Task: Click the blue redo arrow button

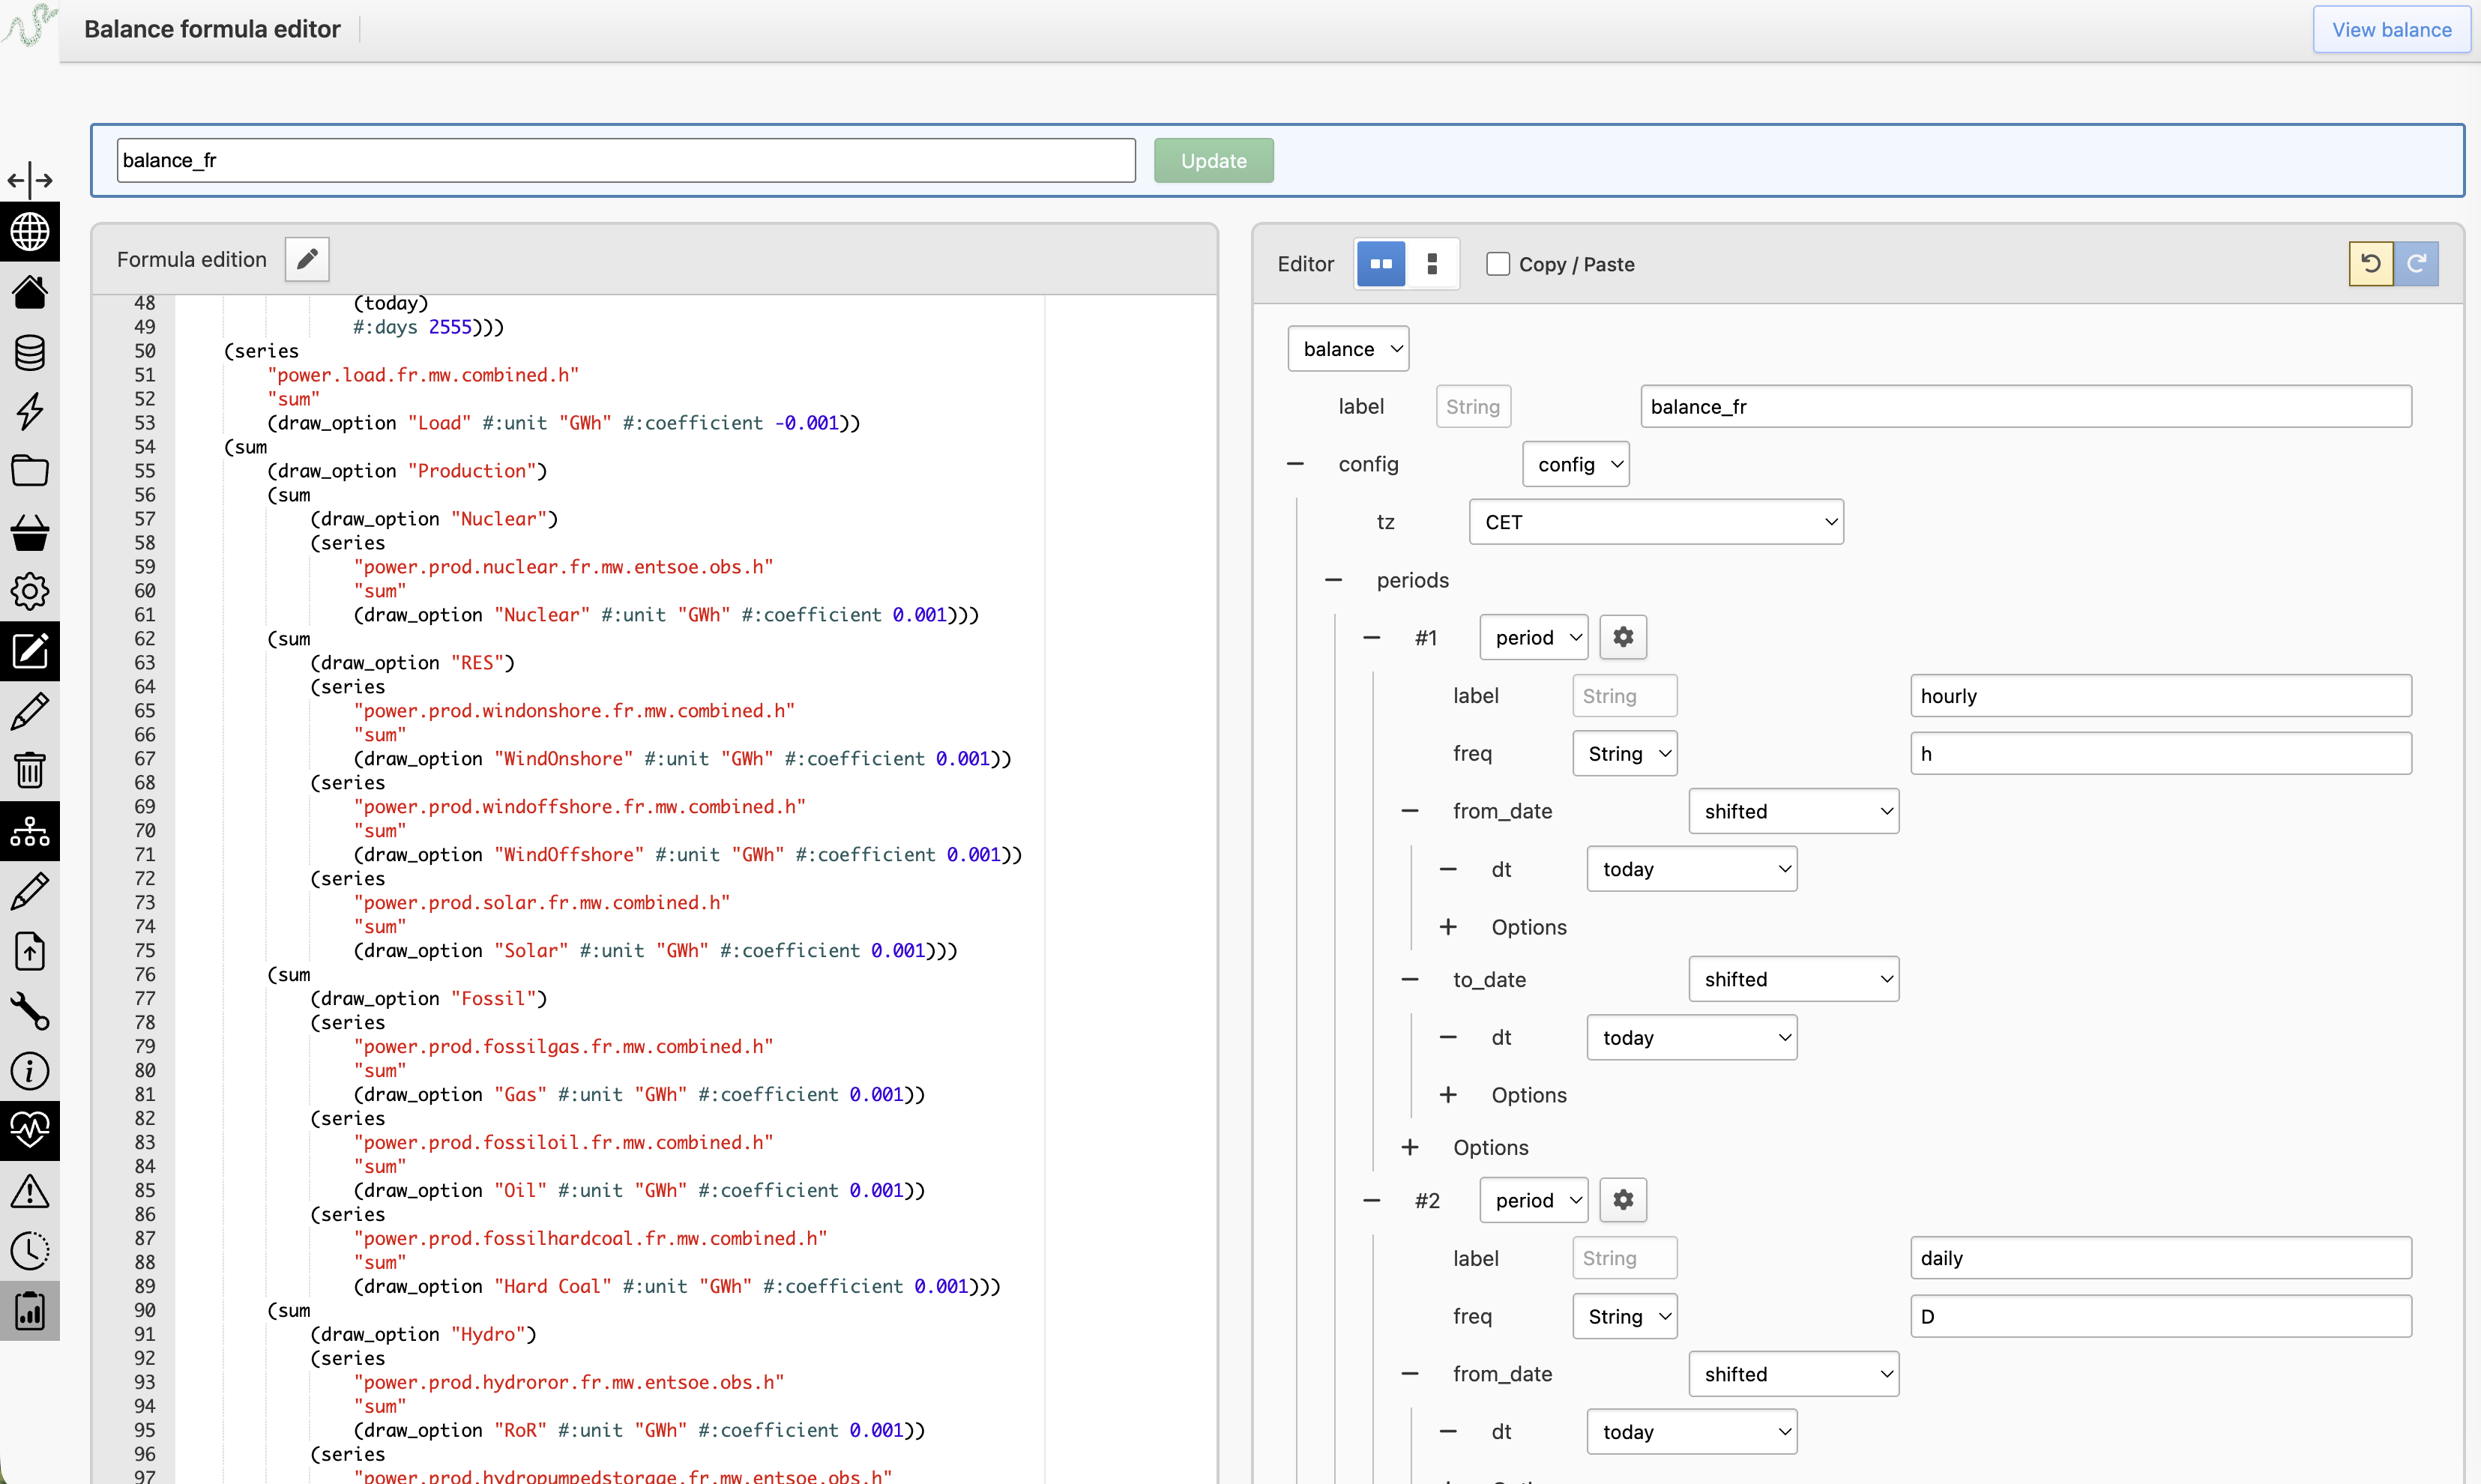Action: click(x=2416, y=263)
